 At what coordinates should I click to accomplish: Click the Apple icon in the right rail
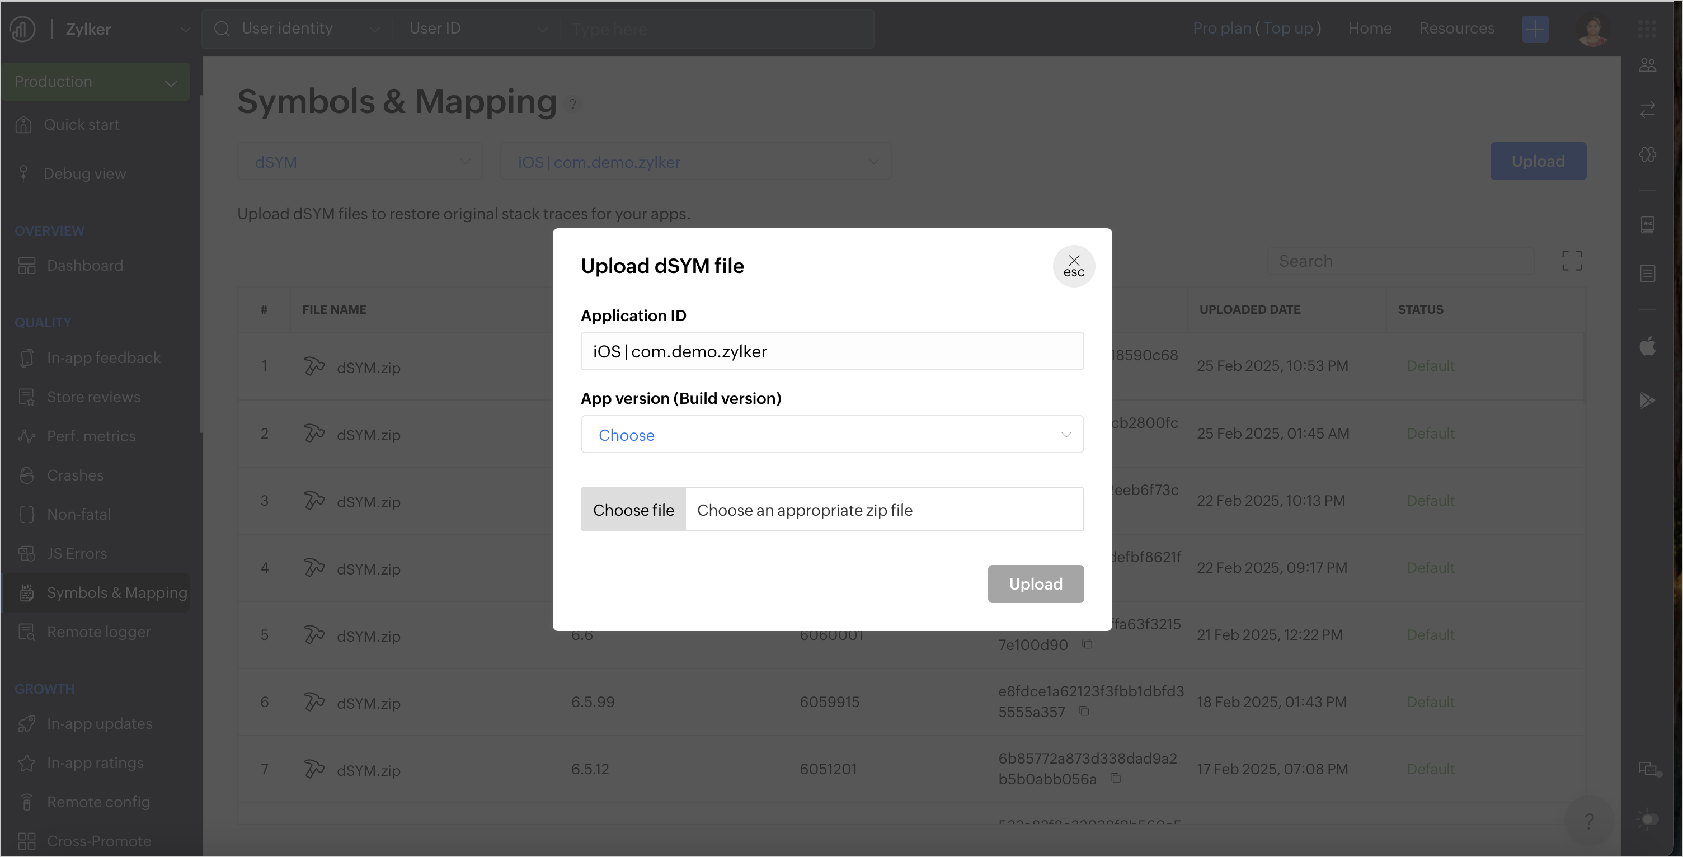pyautogui.click(x=1647, y=346)
